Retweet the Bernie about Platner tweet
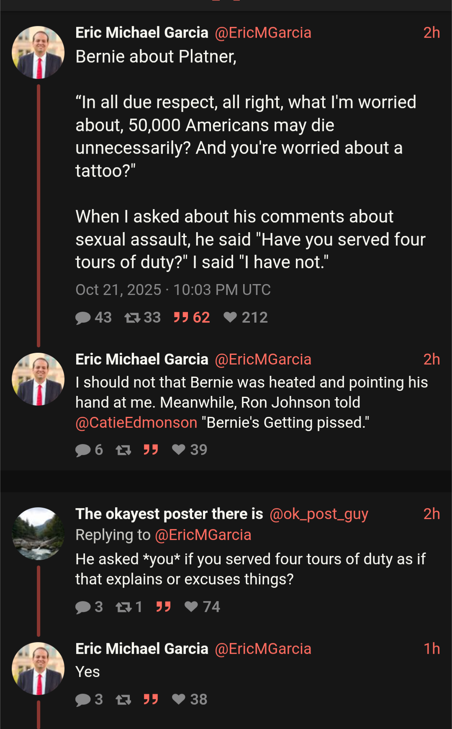Viewport: 452px width, 729px height. 132,318
